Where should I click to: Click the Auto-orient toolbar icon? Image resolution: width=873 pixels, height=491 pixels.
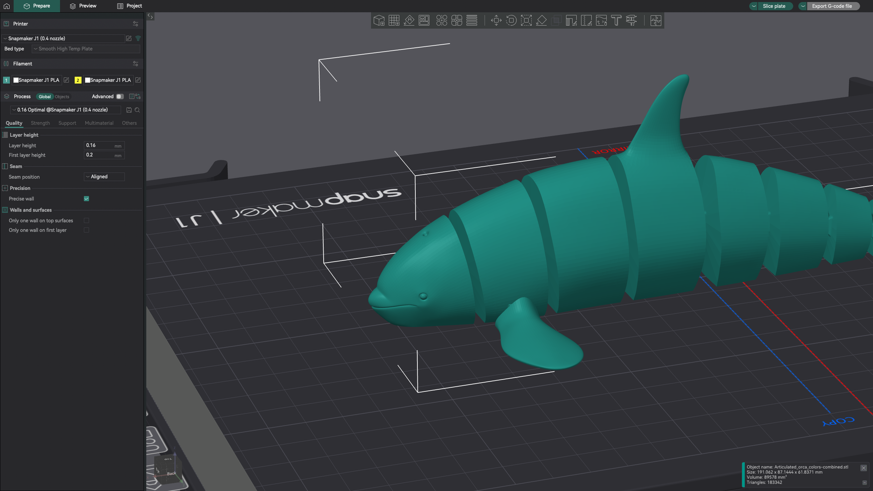409,20
